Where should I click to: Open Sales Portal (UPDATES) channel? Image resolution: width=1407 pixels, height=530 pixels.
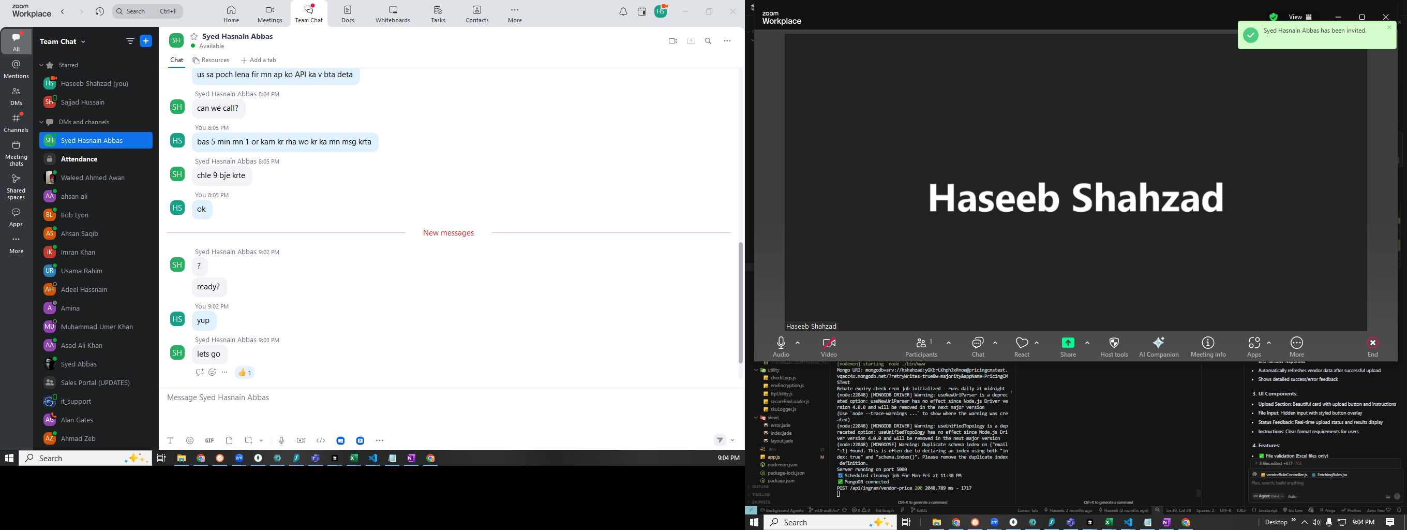pyautogui.click(x=96, y=382)
